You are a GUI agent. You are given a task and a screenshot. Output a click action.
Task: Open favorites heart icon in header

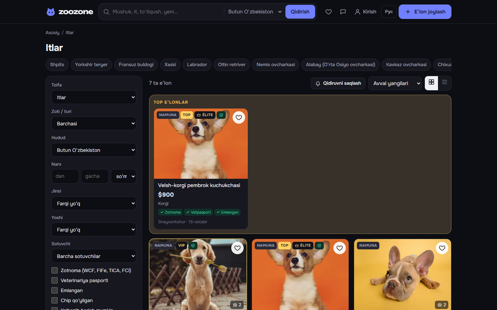pyautogui.click(x=329, y=12)
